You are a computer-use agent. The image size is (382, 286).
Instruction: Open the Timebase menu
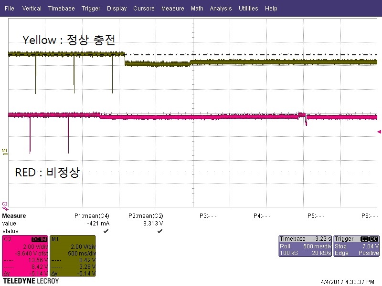coord(62,8)
